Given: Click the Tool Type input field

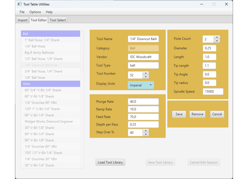Looking at the screenshot, I should [x=143, y=65].
